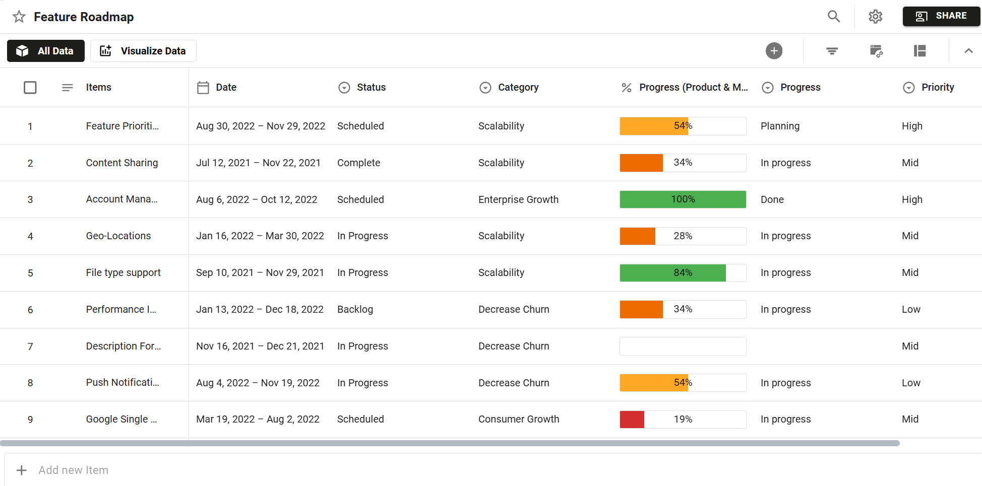Switch to the All Data tab
The height and width of the screenshot is (486, 982).
[x=46, y=51]
